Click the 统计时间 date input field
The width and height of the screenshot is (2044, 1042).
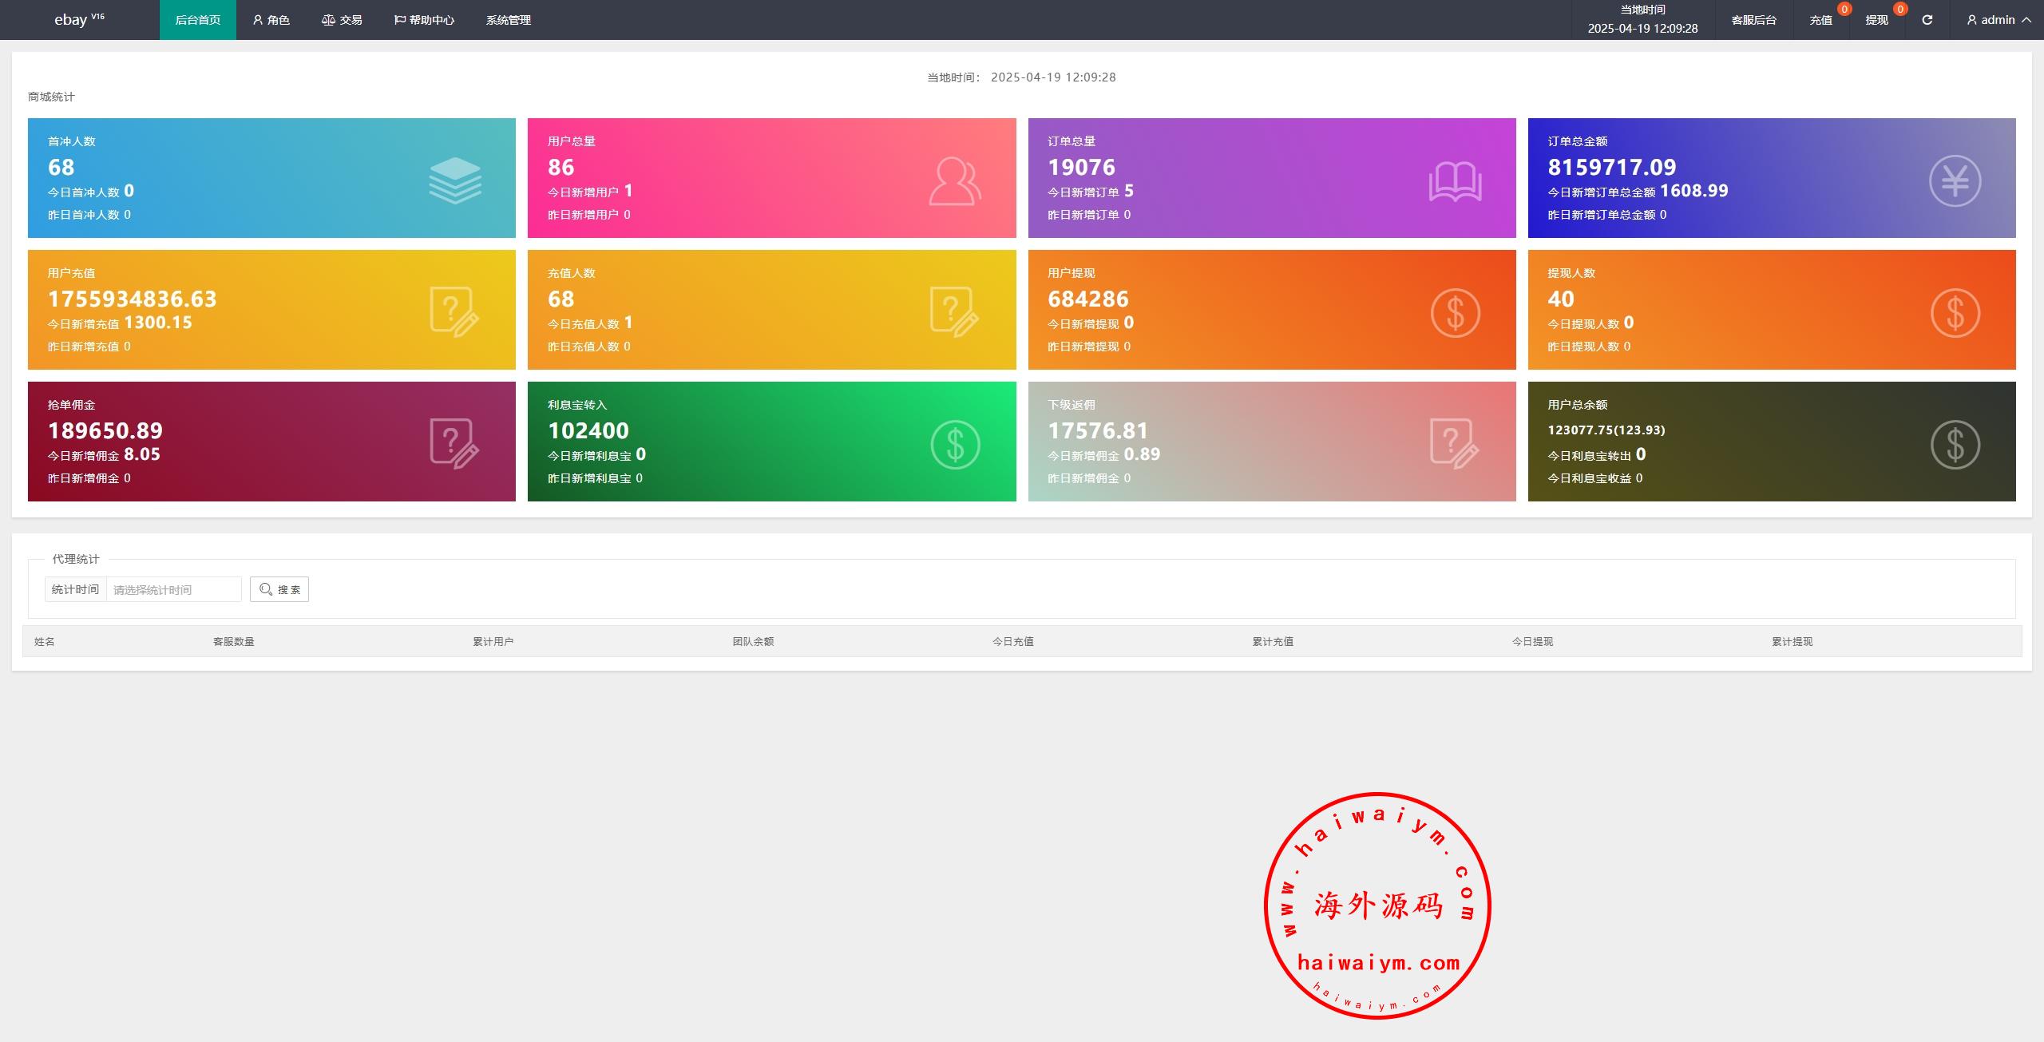pos(173,589)
